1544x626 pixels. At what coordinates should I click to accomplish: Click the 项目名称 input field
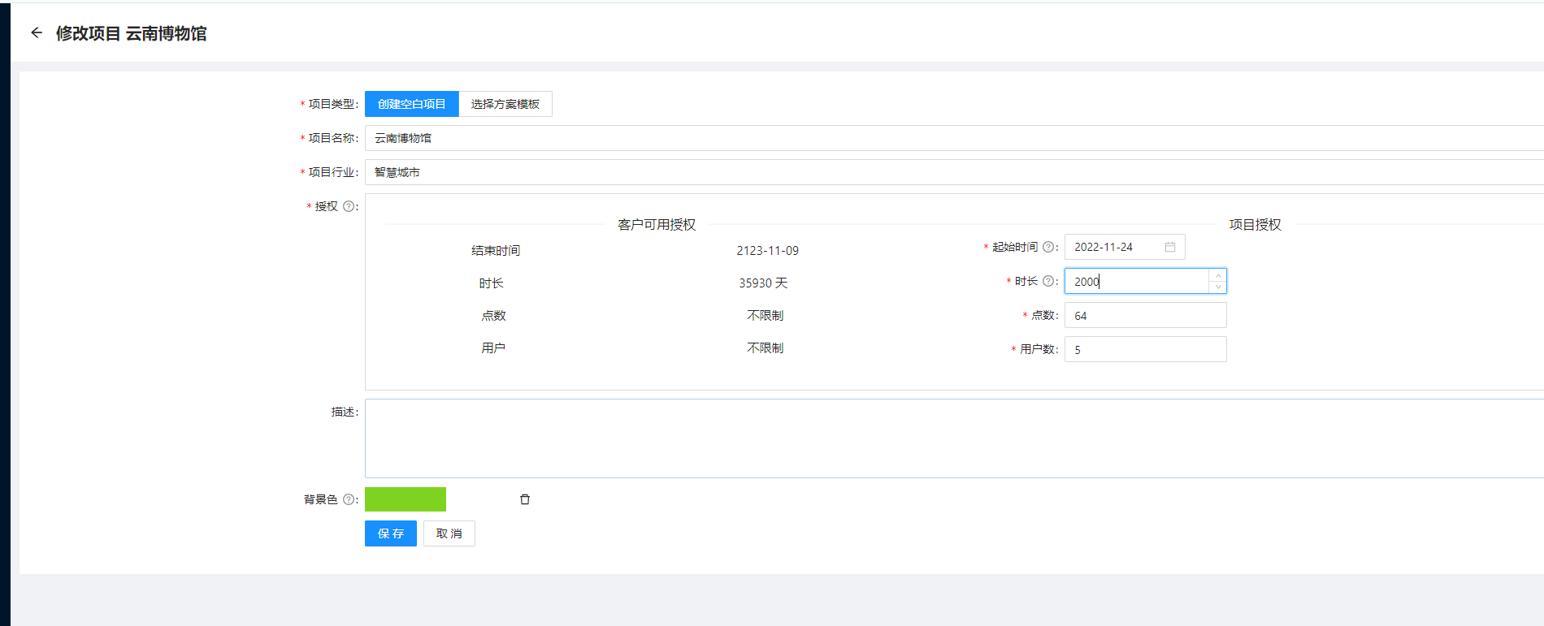[x=954, y=138]
